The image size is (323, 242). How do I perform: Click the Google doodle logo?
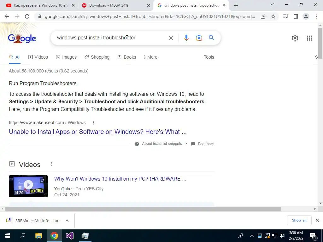(22, 38)
